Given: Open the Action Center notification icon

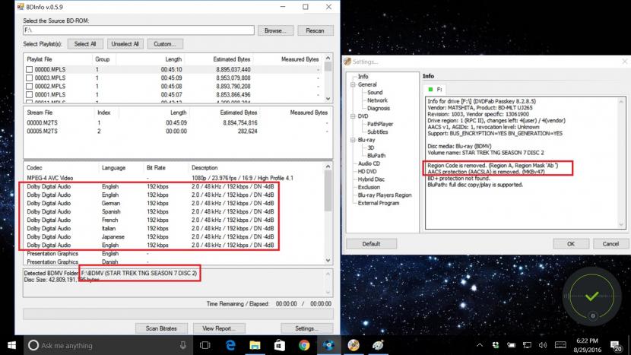Looking at the screenshot, I should point(617,344).
